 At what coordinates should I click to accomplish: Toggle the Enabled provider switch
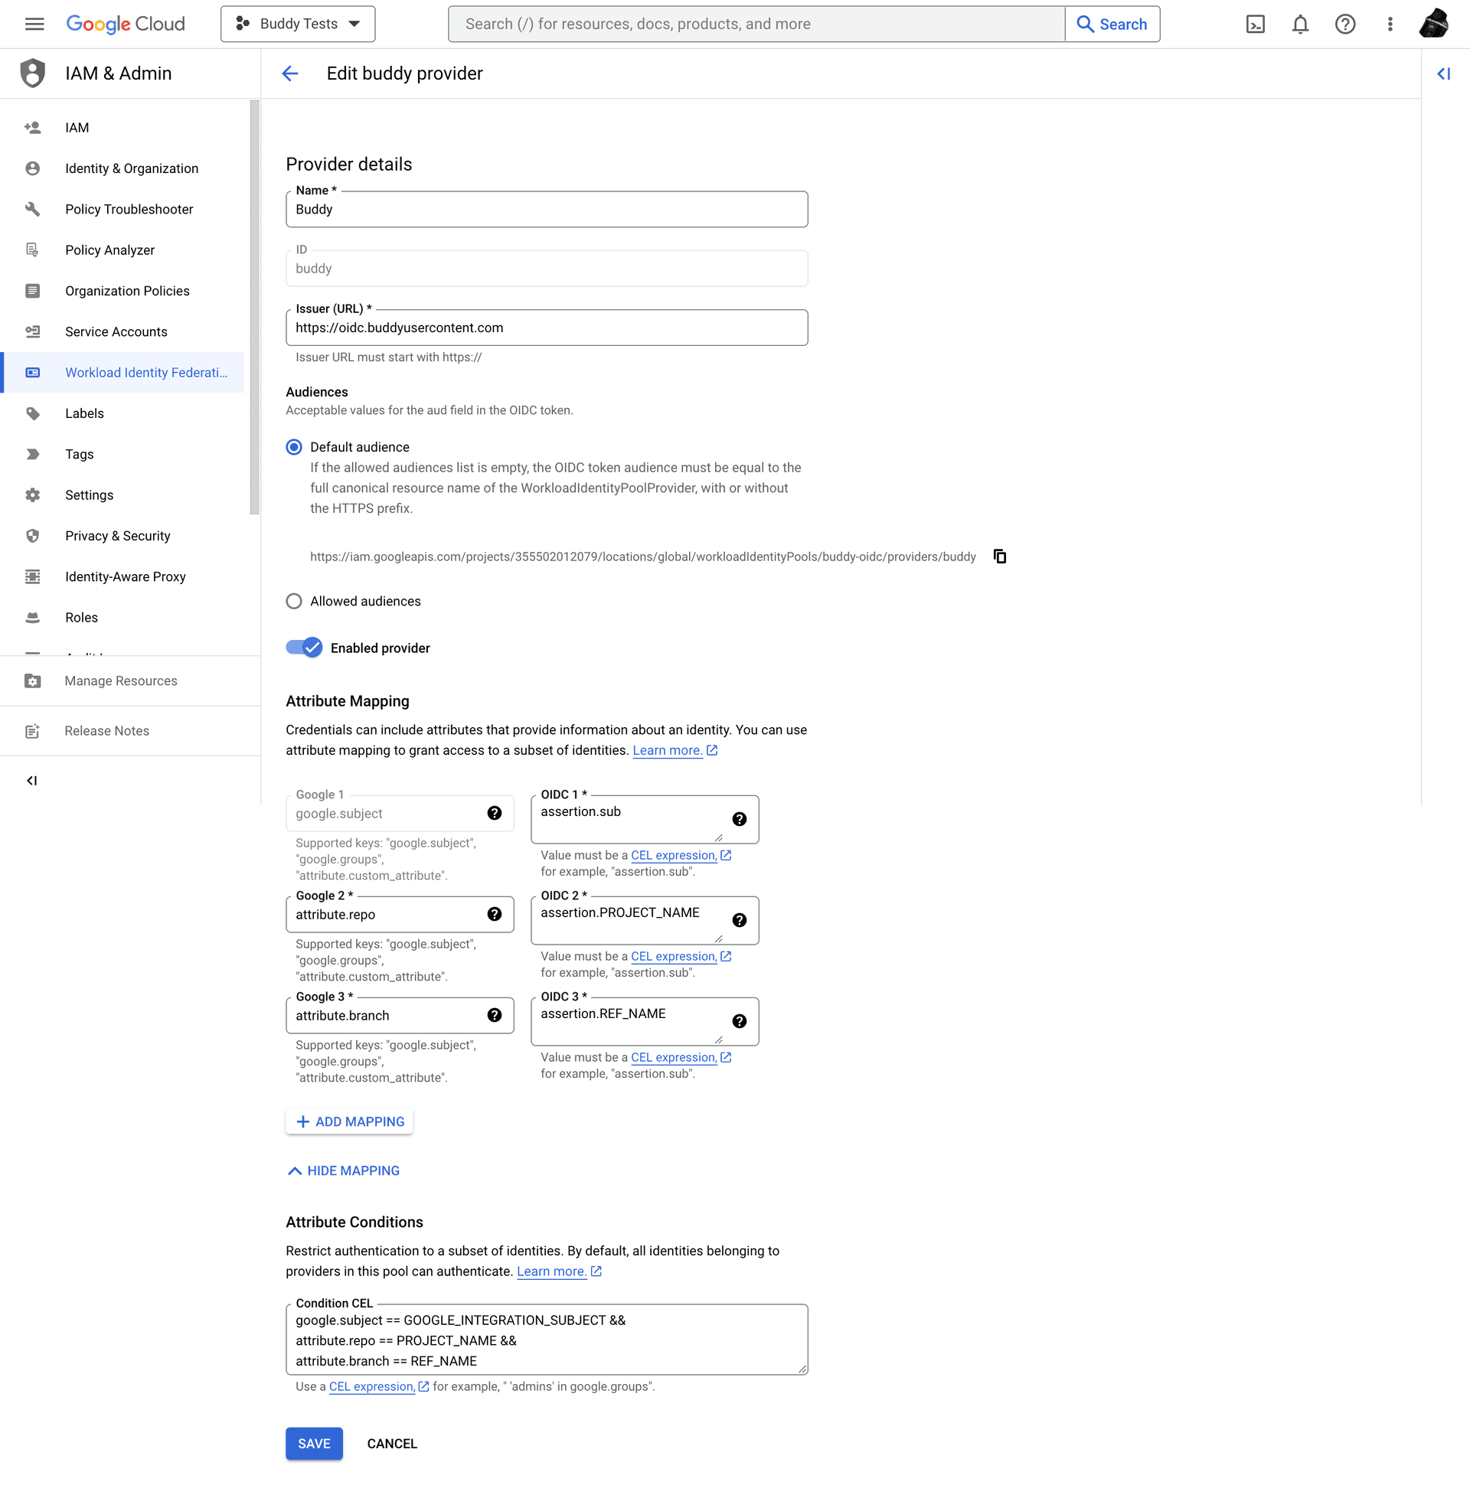pos(305,648)
